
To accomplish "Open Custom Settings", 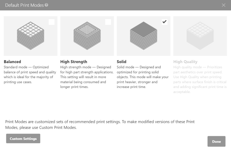I will coord(23,138).
